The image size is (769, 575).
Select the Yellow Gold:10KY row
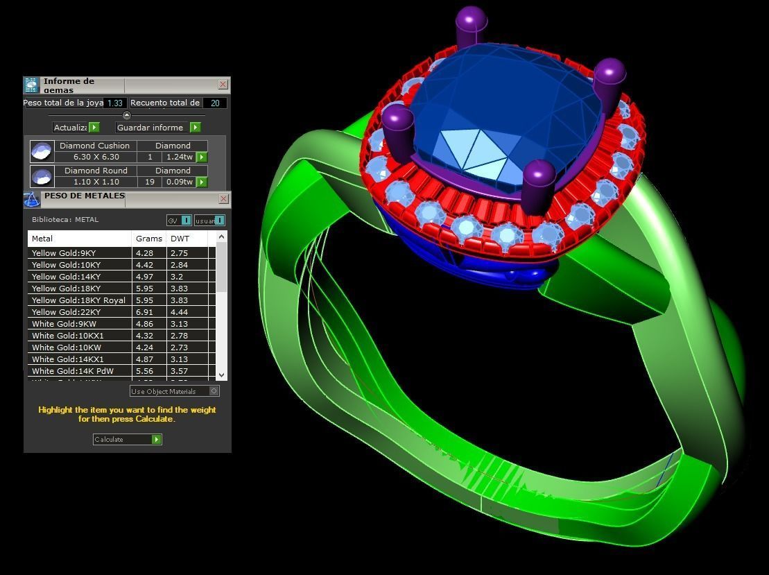tap(121, 265)
